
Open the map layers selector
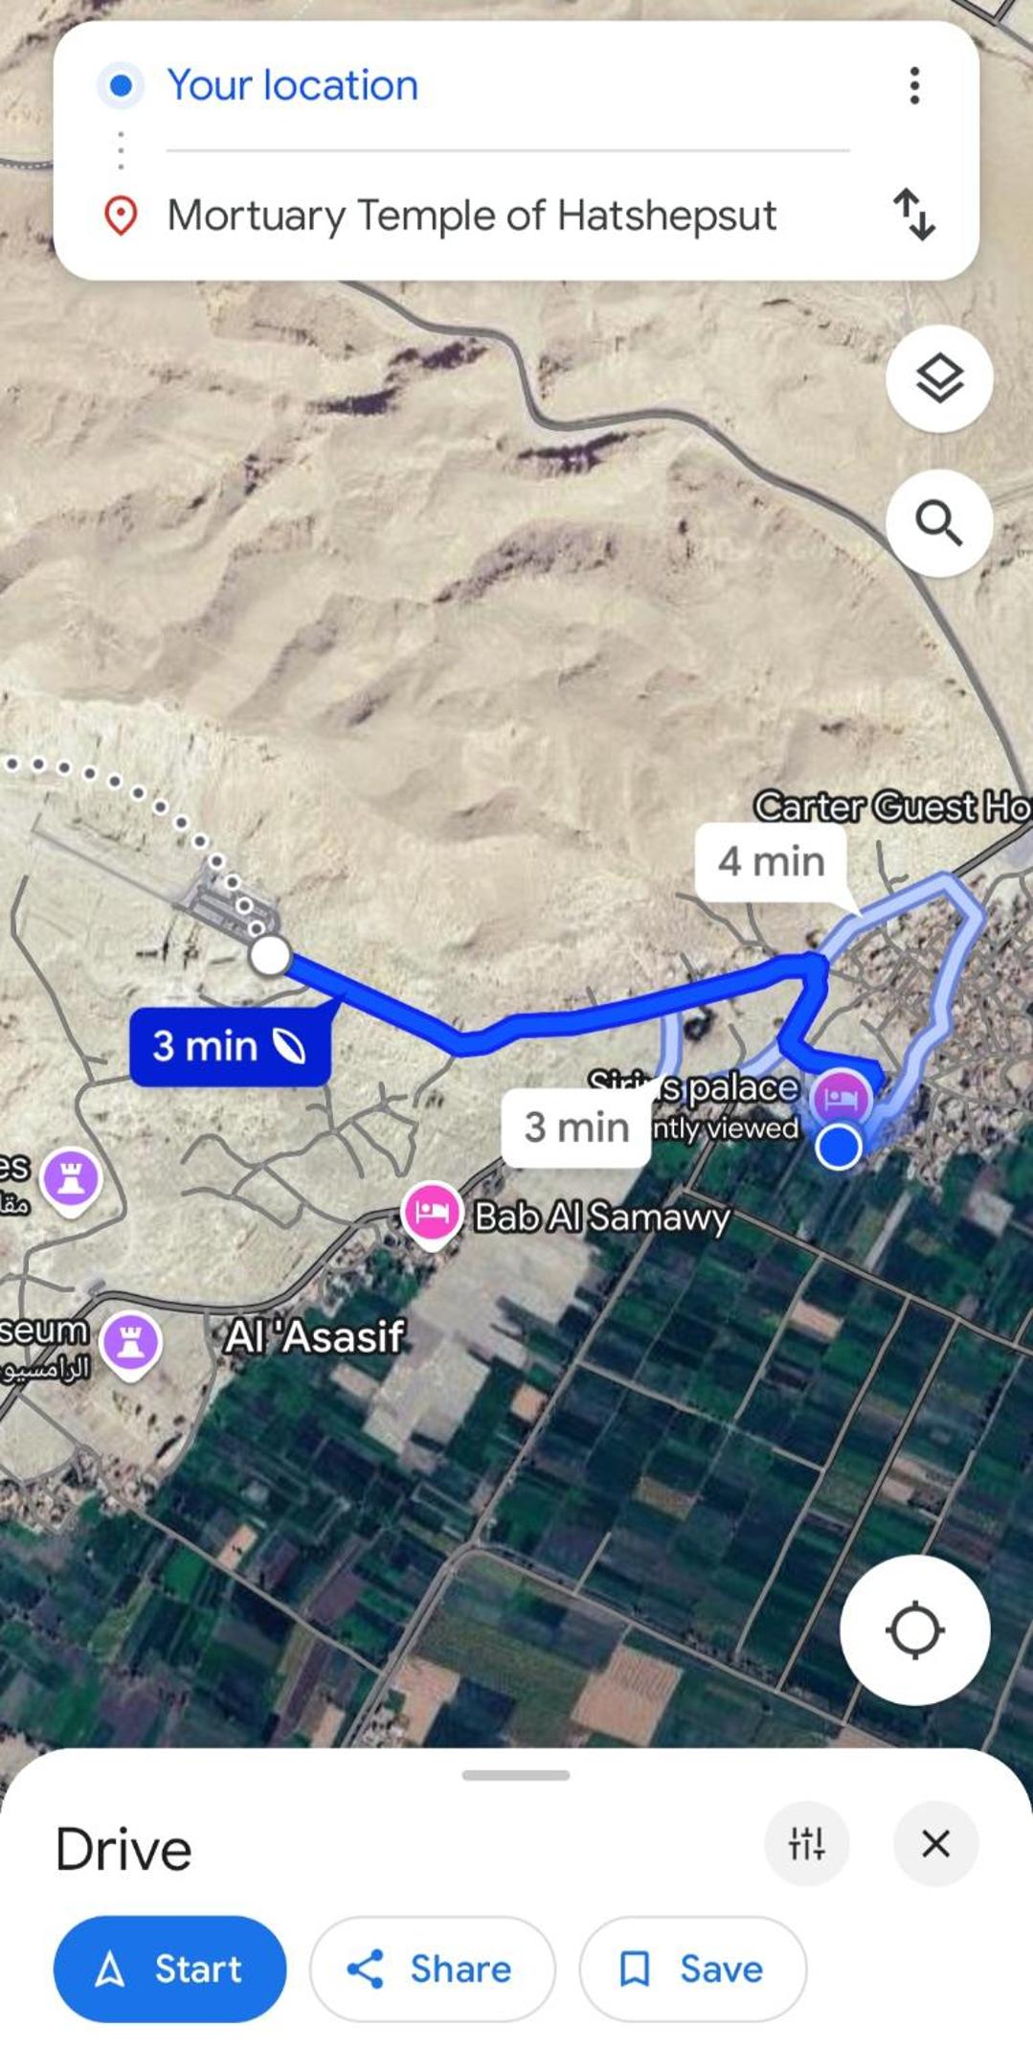939,378
